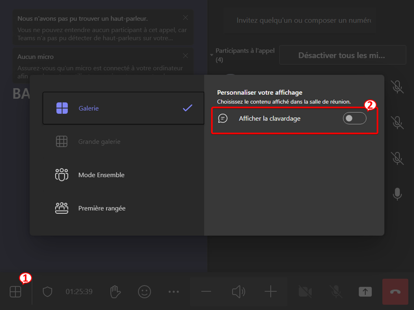Increase volume with the plus button
Image resolution: width=414 pixels, height=310 pixels.
coord(271,291)
